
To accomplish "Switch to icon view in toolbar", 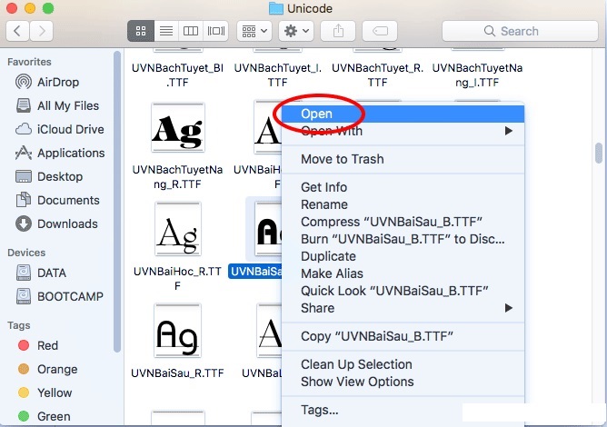I will [141, 31].
